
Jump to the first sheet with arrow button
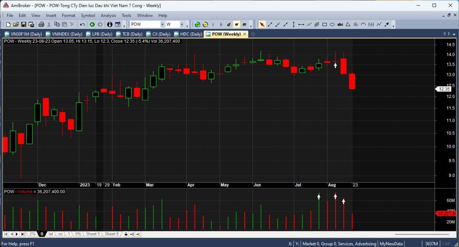6,234
